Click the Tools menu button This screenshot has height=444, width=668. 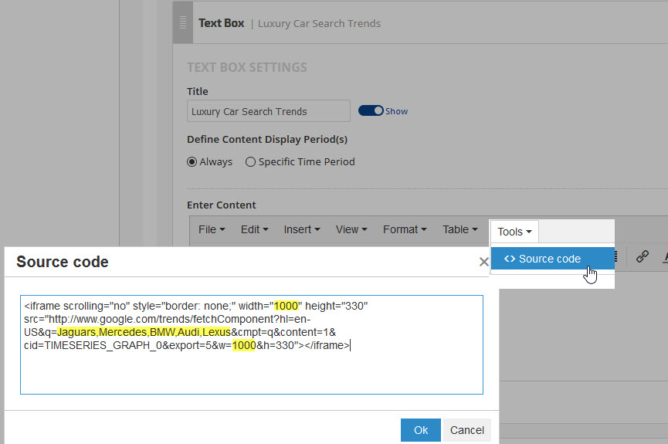[x=514, y=232]
